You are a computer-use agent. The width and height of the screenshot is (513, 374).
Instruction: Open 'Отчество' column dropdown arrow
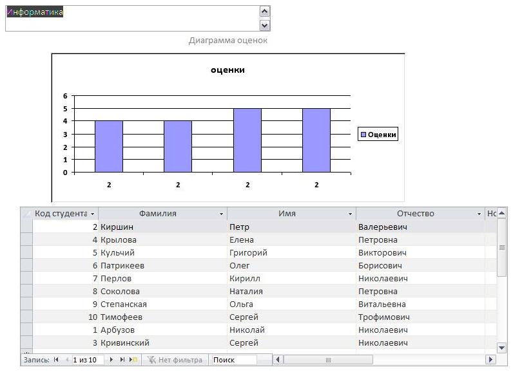479,214
